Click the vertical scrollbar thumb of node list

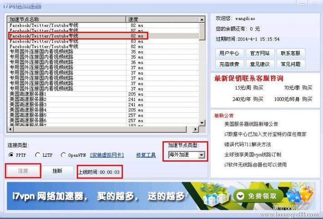(202, 31)
